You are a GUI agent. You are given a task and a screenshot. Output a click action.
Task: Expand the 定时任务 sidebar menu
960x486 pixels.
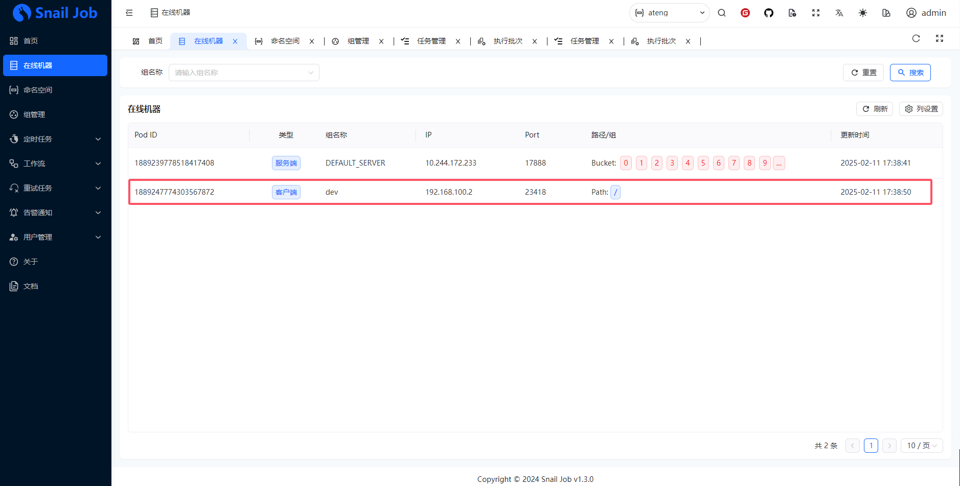pyautogui.click(x=55, y=139)
